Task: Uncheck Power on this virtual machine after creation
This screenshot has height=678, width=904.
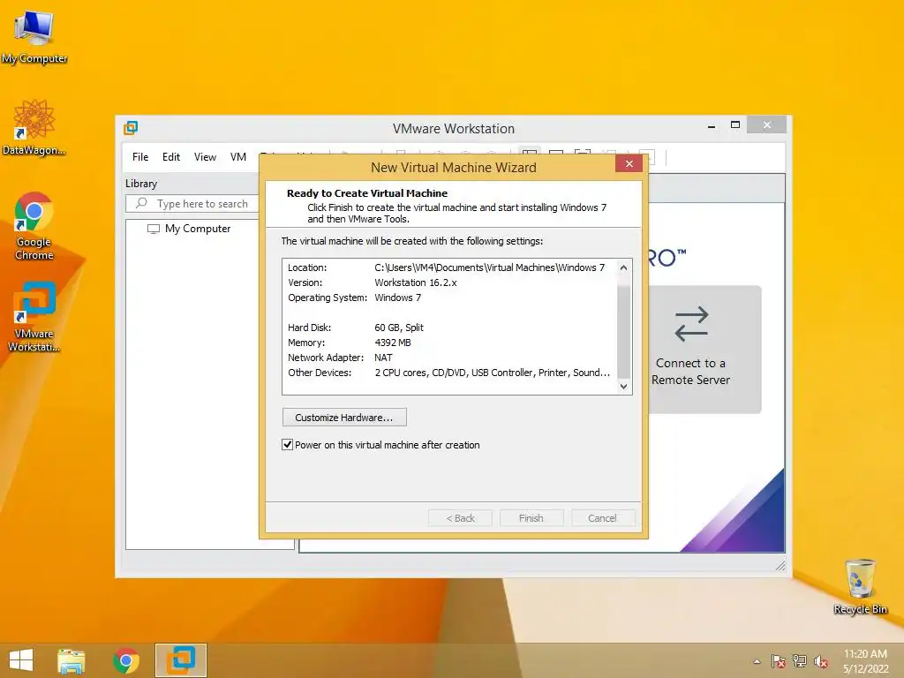Action: pos(287,445)
